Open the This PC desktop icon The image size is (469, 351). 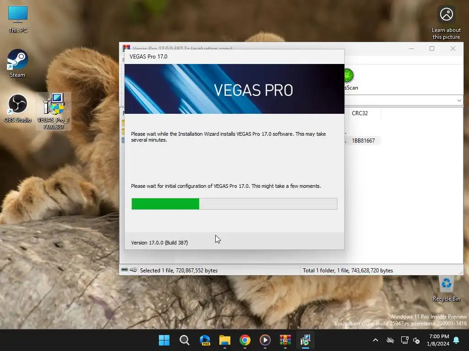[x=18, y=18]
